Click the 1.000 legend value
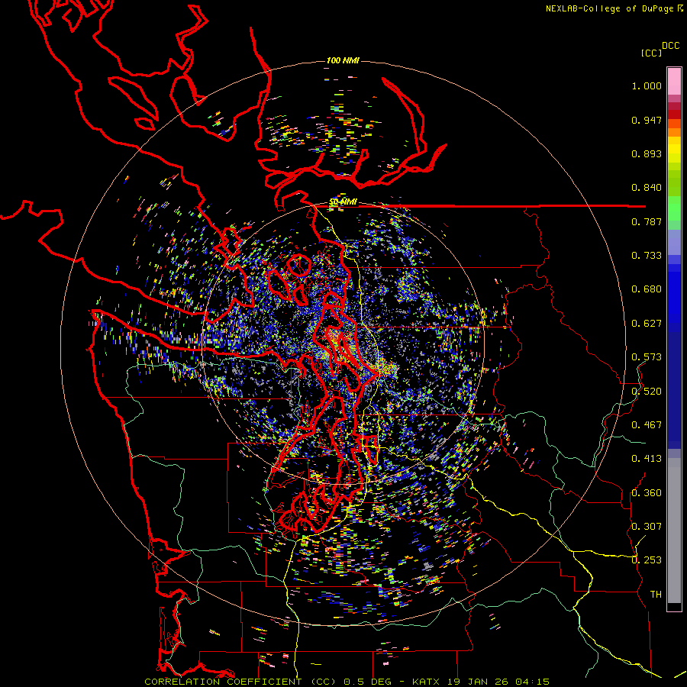Image resolution: width=687 pixels, height=687 pixels. click(647, 86)
